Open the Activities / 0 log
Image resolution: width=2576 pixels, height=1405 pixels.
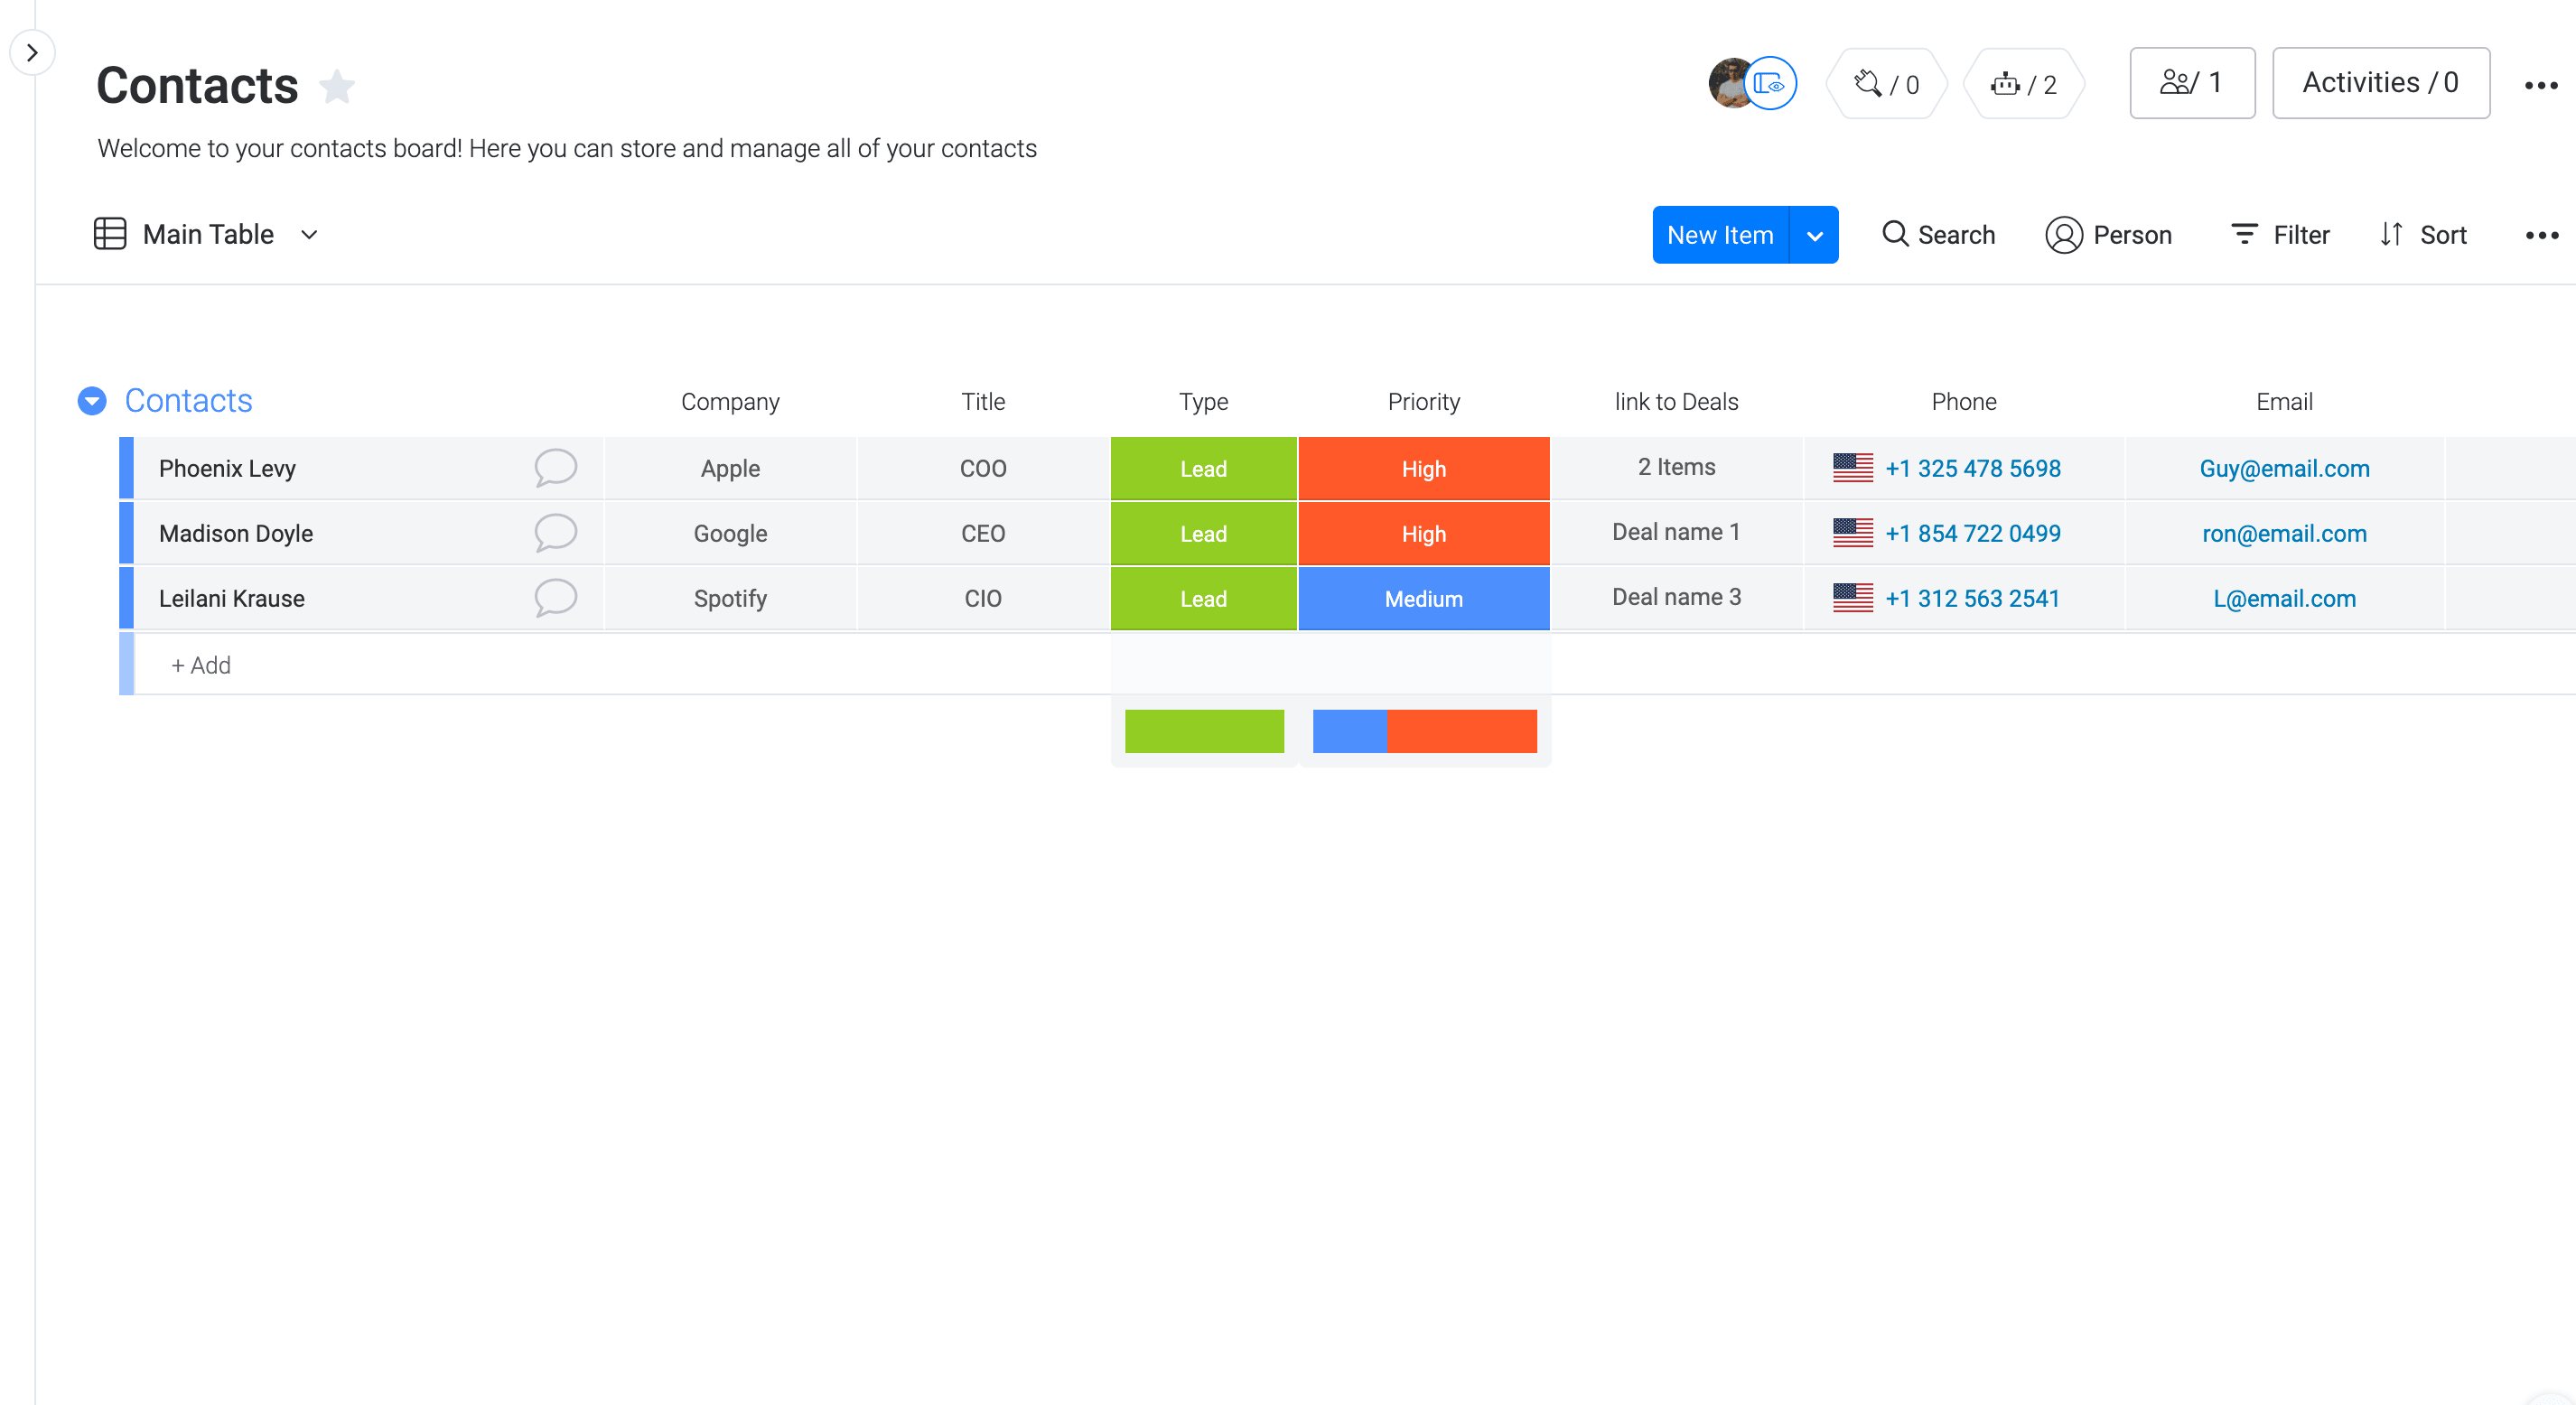[x=2381, y=83]
